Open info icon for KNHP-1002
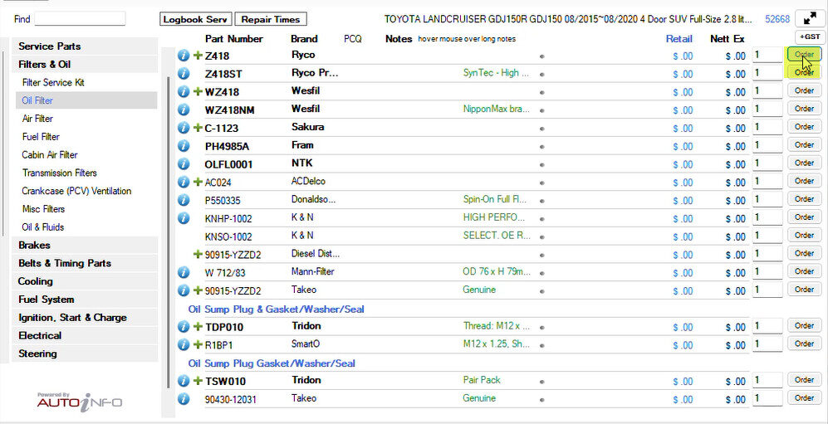 184,218
